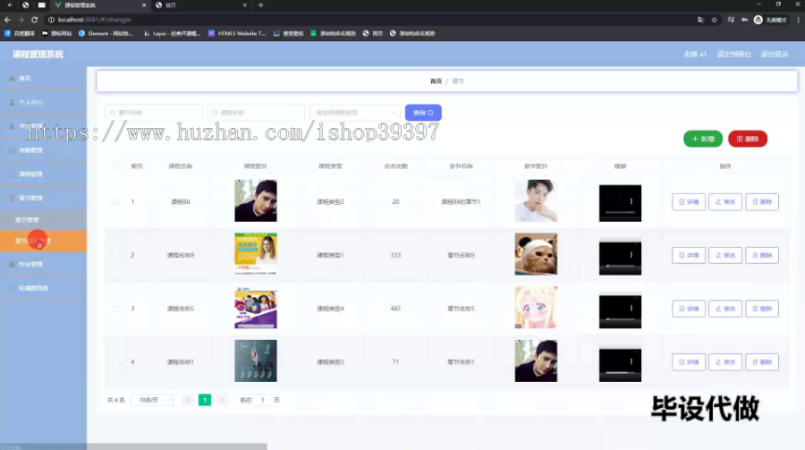Open video options menu in row 3
The height and width of the screenshot is (450, 805).
click(x=631, y=309)
